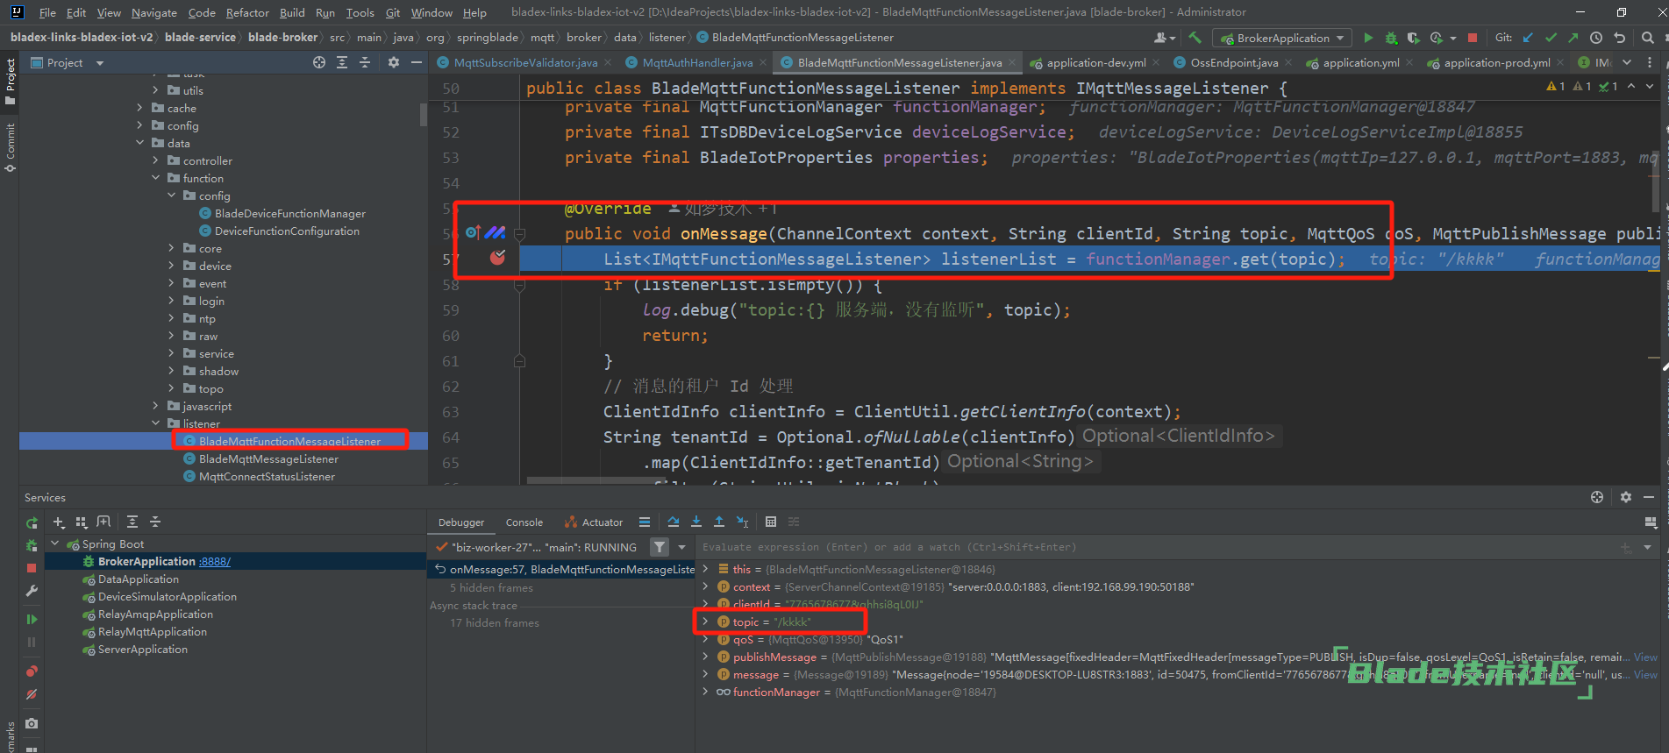This screenshot has width=1669, height=753.
Task: Close OssEndpoint.java tab
Action: pos(1288,62)
